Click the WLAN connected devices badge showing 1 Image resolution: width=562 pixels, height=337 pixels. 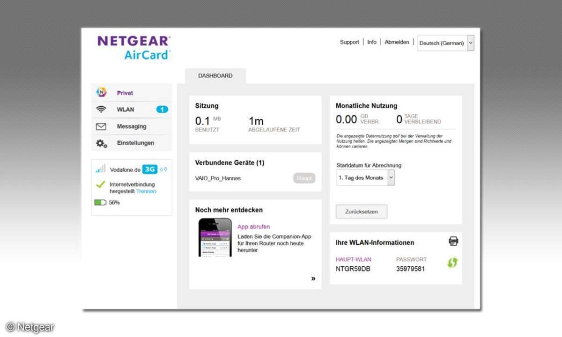pos(162,110)
